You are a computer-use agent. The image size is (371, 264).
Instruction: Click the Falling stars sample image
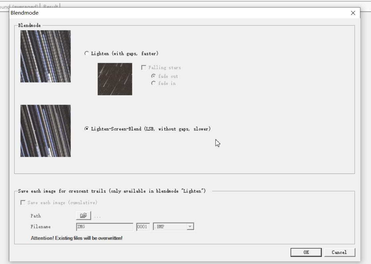click(115, 79)
